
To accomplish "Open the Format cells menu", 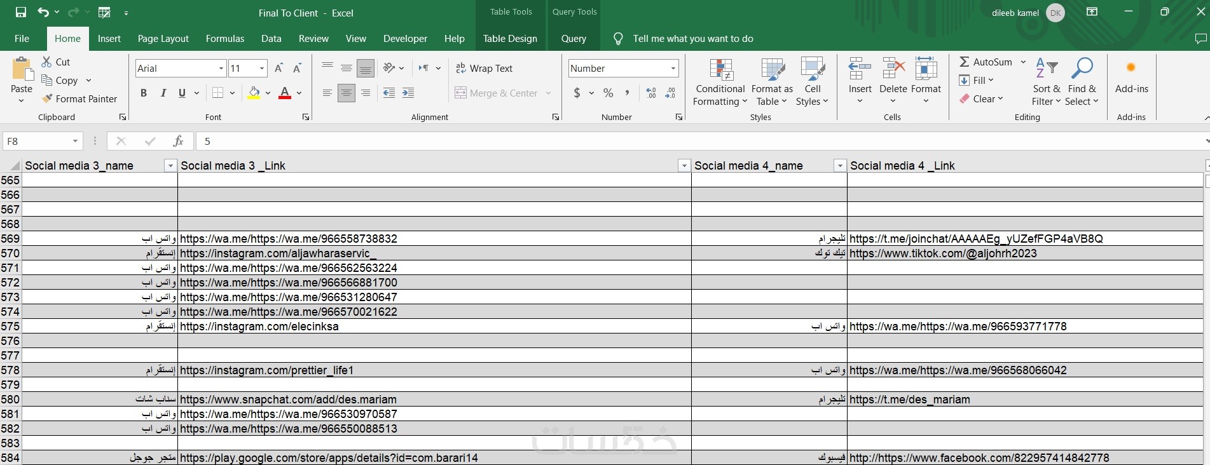I will [926, 82].
